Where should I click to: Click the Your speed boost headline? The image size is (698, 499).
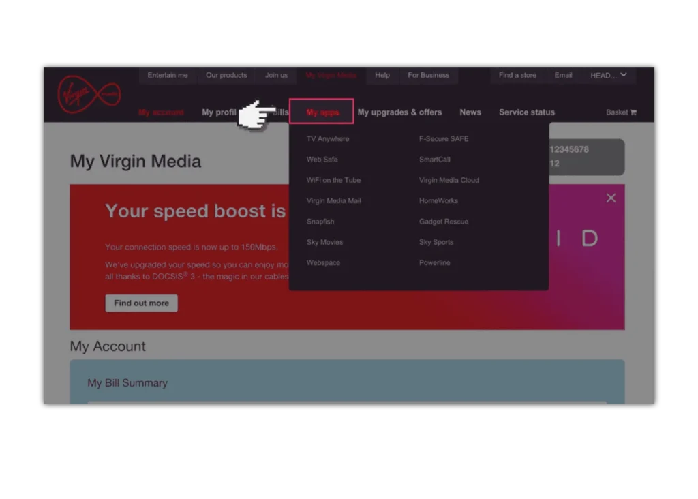(x=196, y=211)
